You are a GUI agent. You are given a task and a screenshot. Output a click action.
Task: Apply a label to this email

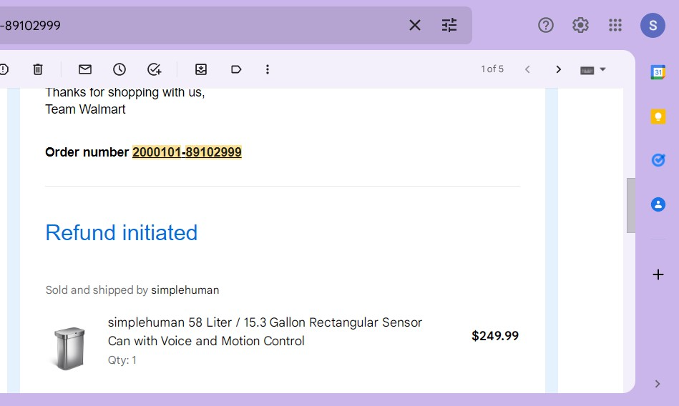[236, 69]
